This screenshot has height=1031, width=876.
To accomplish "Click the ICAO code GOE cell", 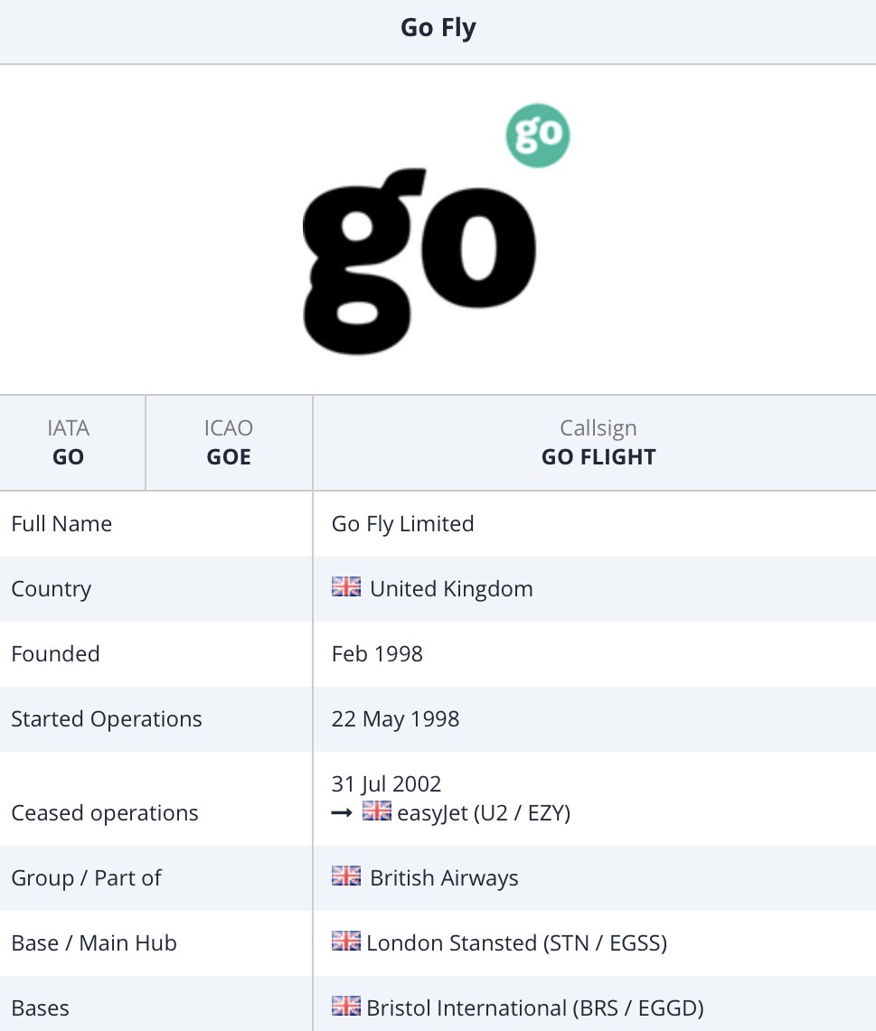I will (x=229, y=443).
